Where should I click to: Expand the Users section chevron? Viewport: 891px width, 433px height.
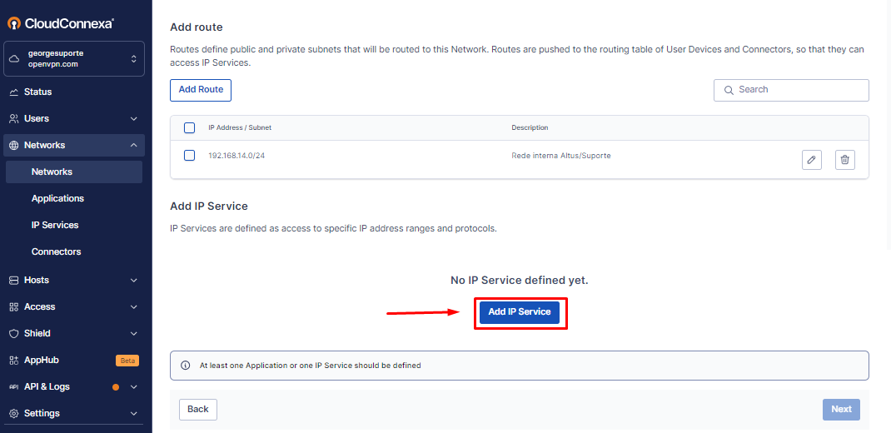(x=134, y=119)
